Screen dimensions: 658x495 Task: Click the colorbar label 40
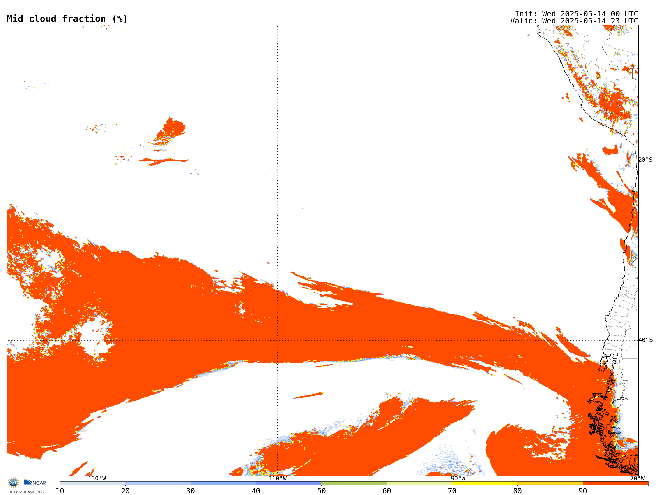(x=256, y=491)
